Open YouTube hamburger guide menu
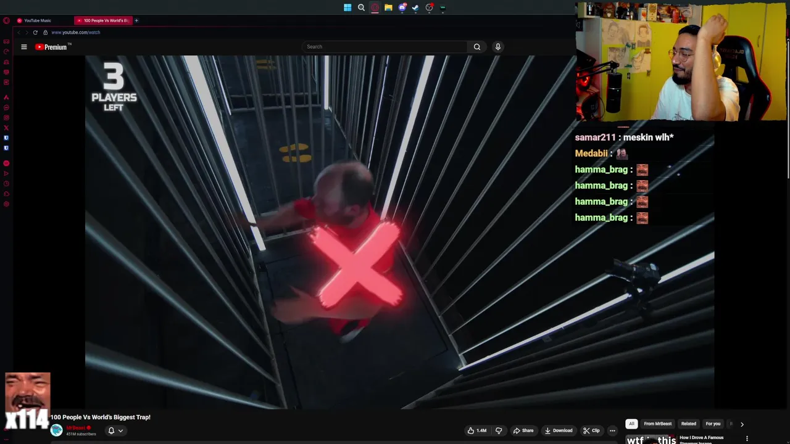The width and height of the screenshot is (790, 444). click(x=24, y=47)
